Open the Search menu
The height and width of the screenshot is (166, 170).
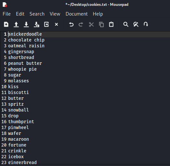37,14
